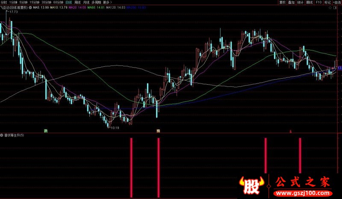Click the 潜伏等主升(5) indicator name
The height and width of the screenshot is (199, 342).
click(14, 135)
